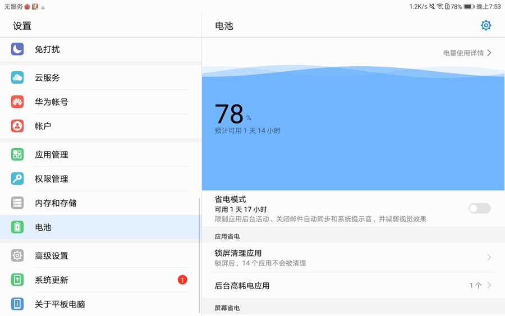Expand background power-hungry apps chevron
This screenshot has height=316, width=505.
point(489,286)
